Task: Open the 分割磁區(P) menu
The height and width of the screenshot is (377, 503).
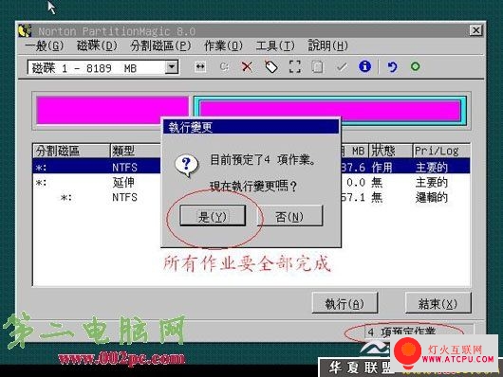Action: 160,45
